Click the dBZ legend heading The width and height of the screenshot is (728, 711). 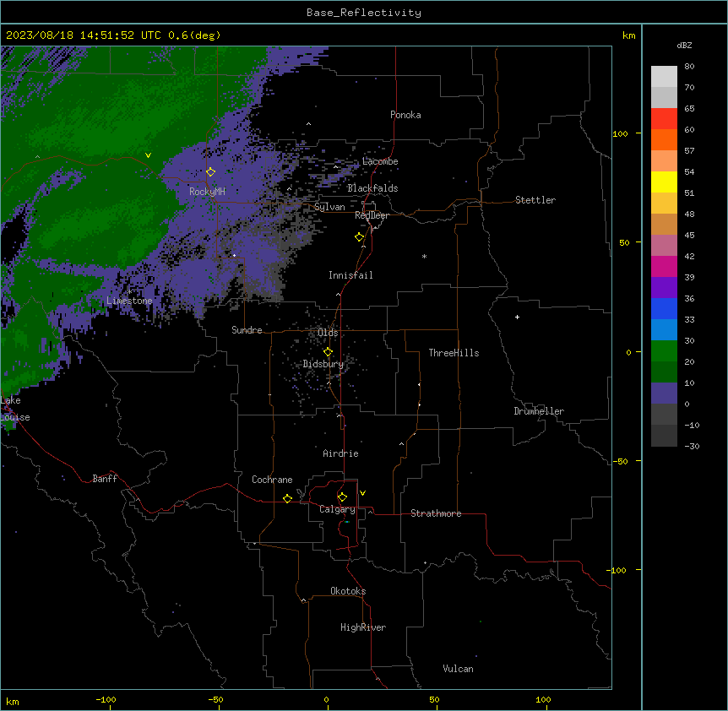click(x=684, y=45)
